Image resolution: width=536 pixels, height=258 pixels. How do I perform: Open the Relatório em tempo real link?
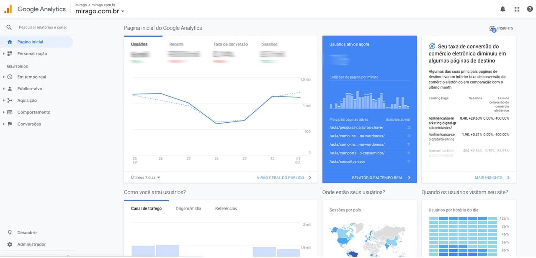pos(377,177)
